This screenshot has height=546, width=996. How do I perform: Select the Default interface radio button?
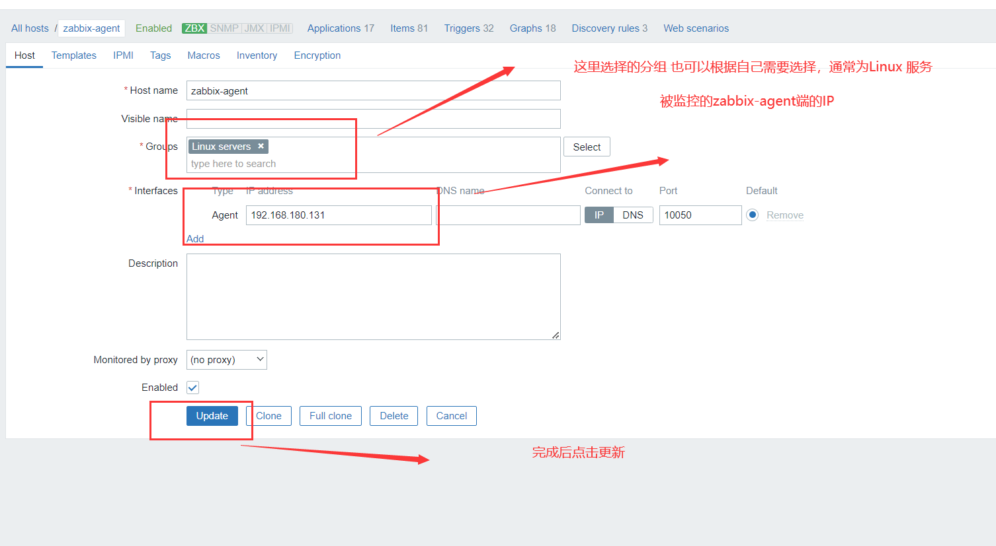[x=752, y=215]
